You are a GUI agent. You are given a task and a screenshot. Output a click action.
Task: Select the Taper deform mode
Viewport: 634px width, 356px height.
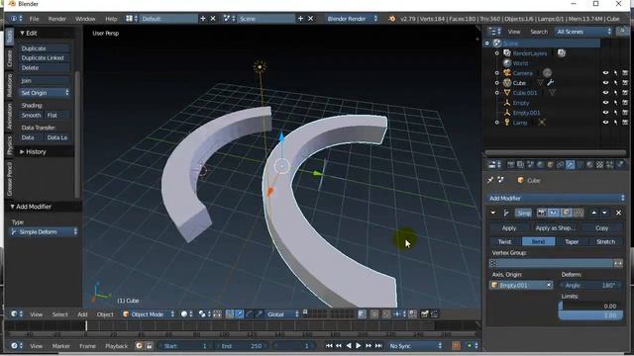pos(572,241)
